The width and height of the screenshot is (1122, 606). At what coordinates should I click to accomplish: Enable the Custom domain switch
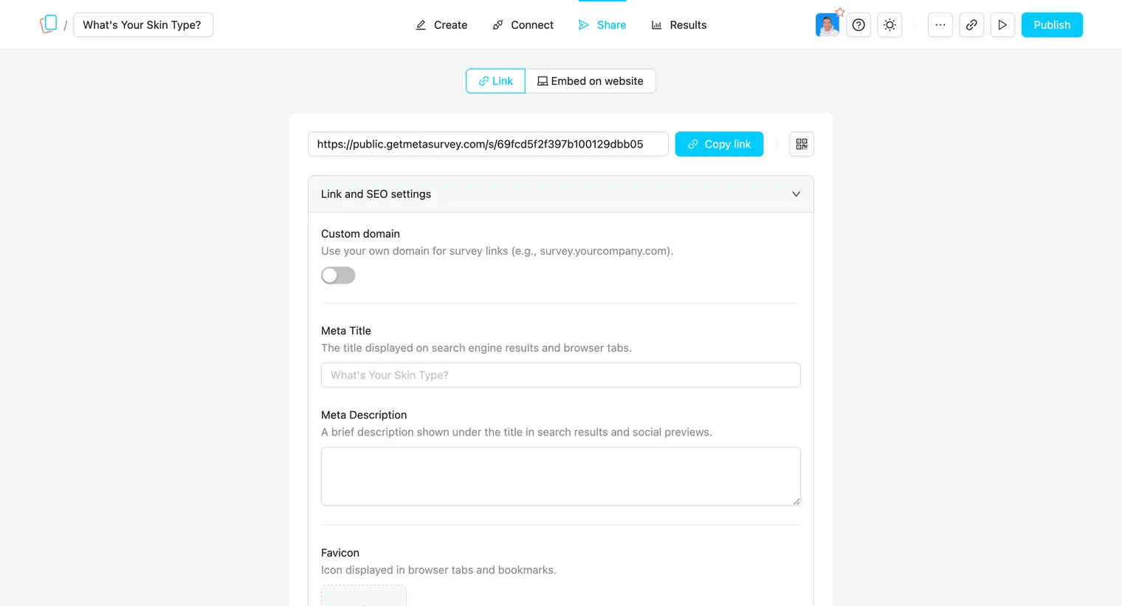(338, 275)
